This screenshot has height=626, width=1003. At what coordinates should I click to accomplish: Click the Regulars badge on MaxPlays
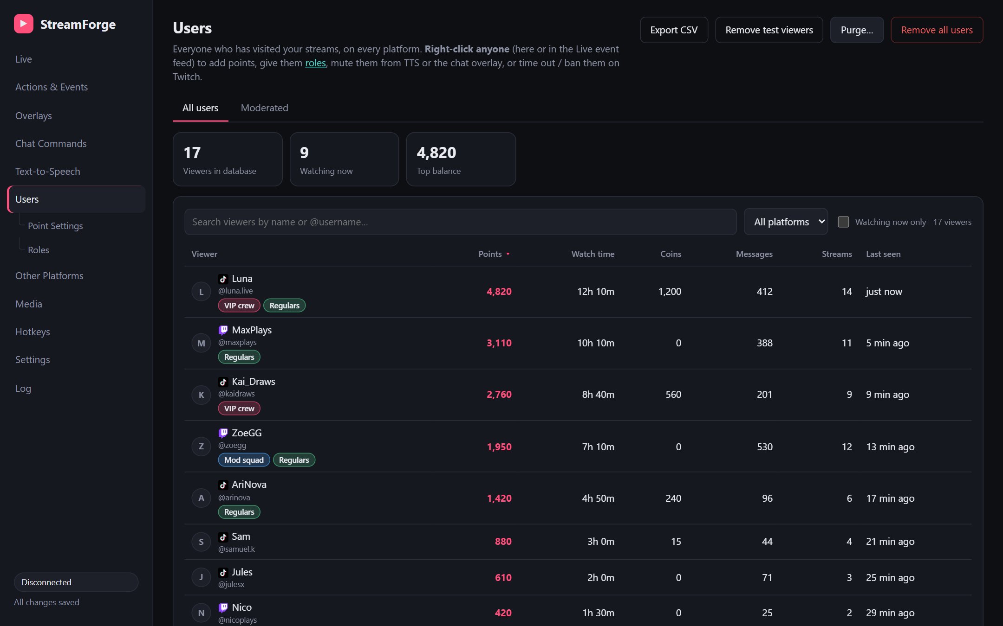click(239, 357)
